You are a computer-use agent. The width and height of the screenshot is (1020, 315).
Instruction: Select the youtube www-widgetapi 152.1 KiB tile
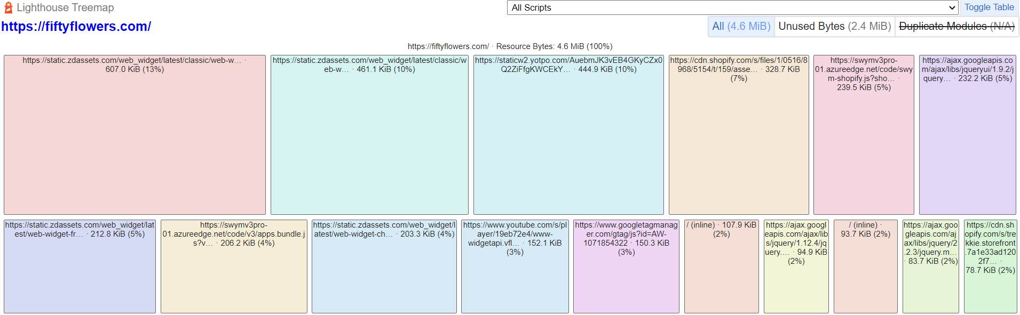coord(515,266)
